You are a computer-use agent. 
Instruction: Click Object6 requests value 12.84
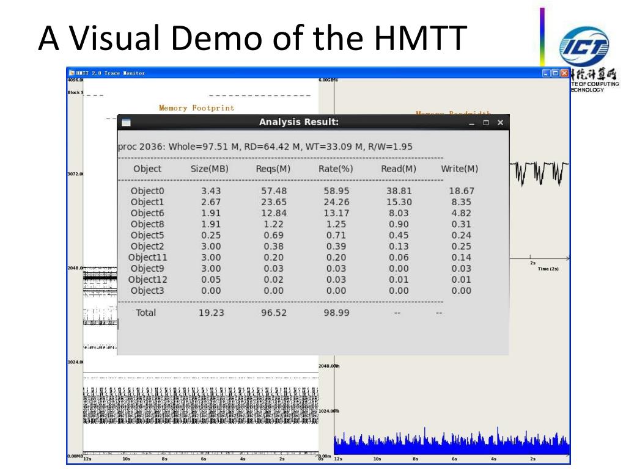click(274, 213)
